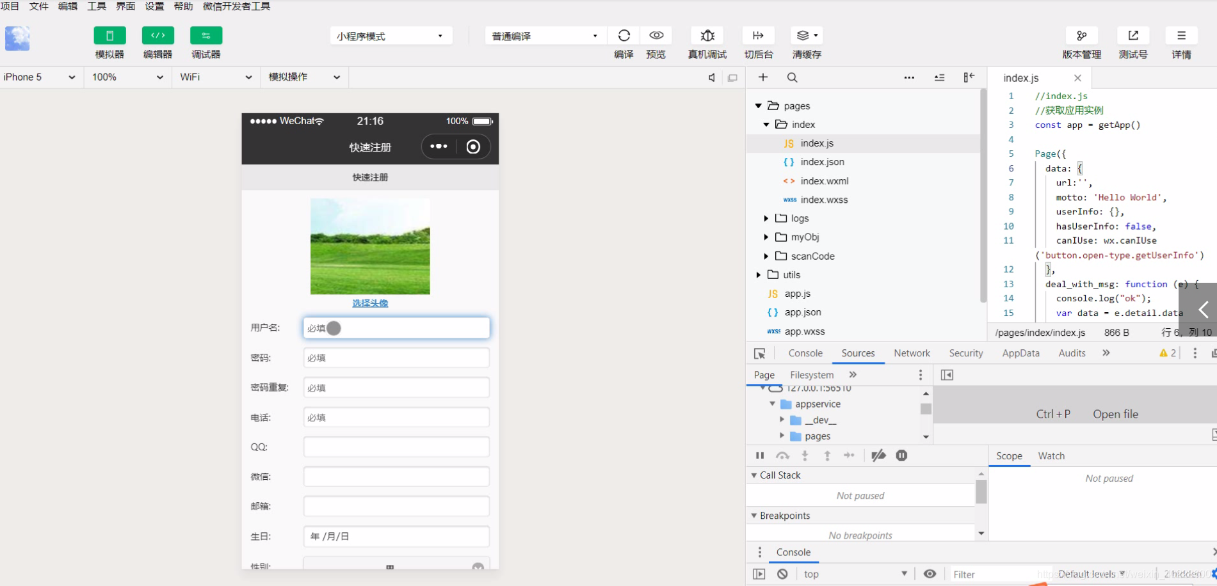The height and width of the screenshot is (586, 1217).
Task: Click the file tree search icon
Action: (792, 77)
